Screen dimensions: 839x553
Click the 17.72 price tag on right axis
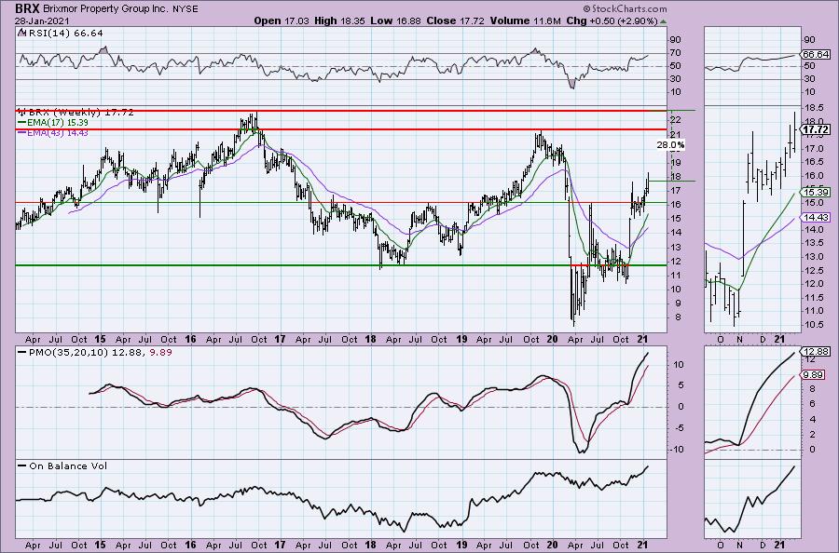pyautogui.click(x=817, y=129)
